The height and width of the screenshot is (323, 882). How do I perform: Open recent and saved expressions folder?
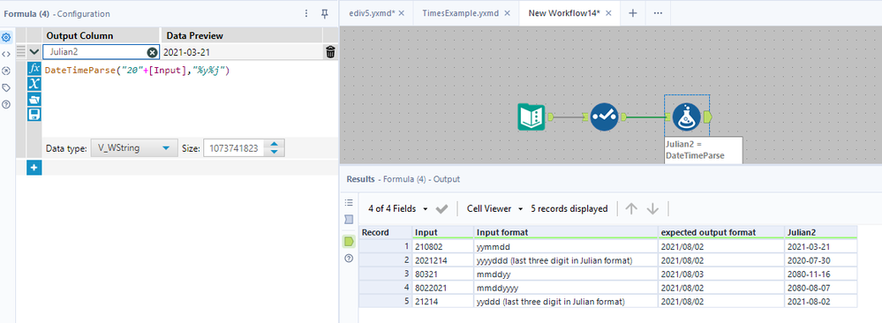tap(34, 100)
